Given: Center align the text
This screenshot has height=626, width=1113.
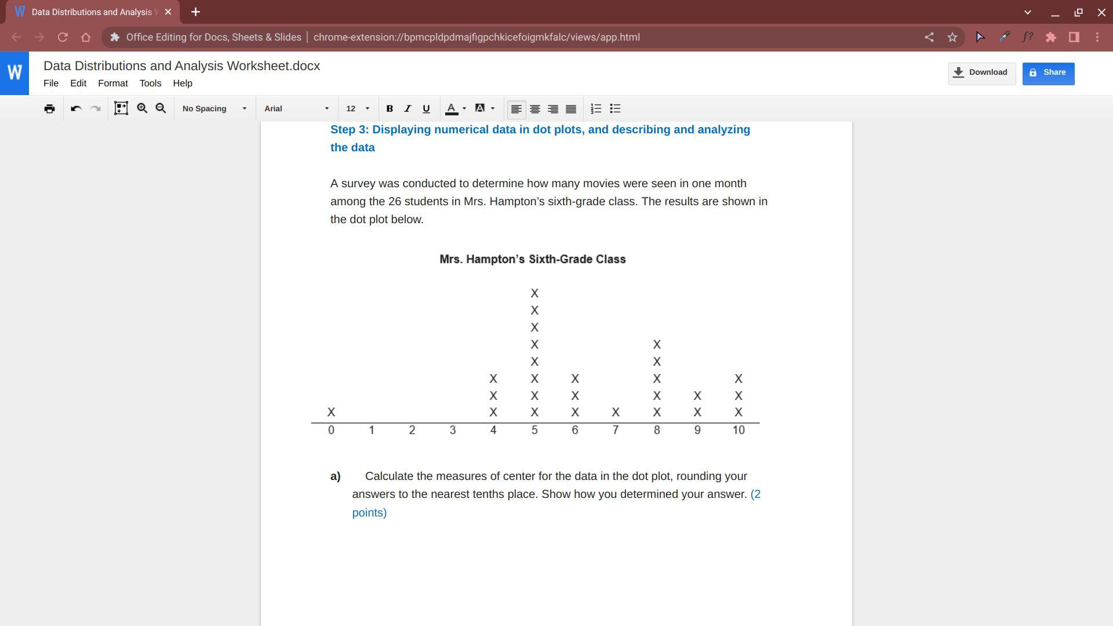Looking at the screenshot, I should [x=534, y=109].
